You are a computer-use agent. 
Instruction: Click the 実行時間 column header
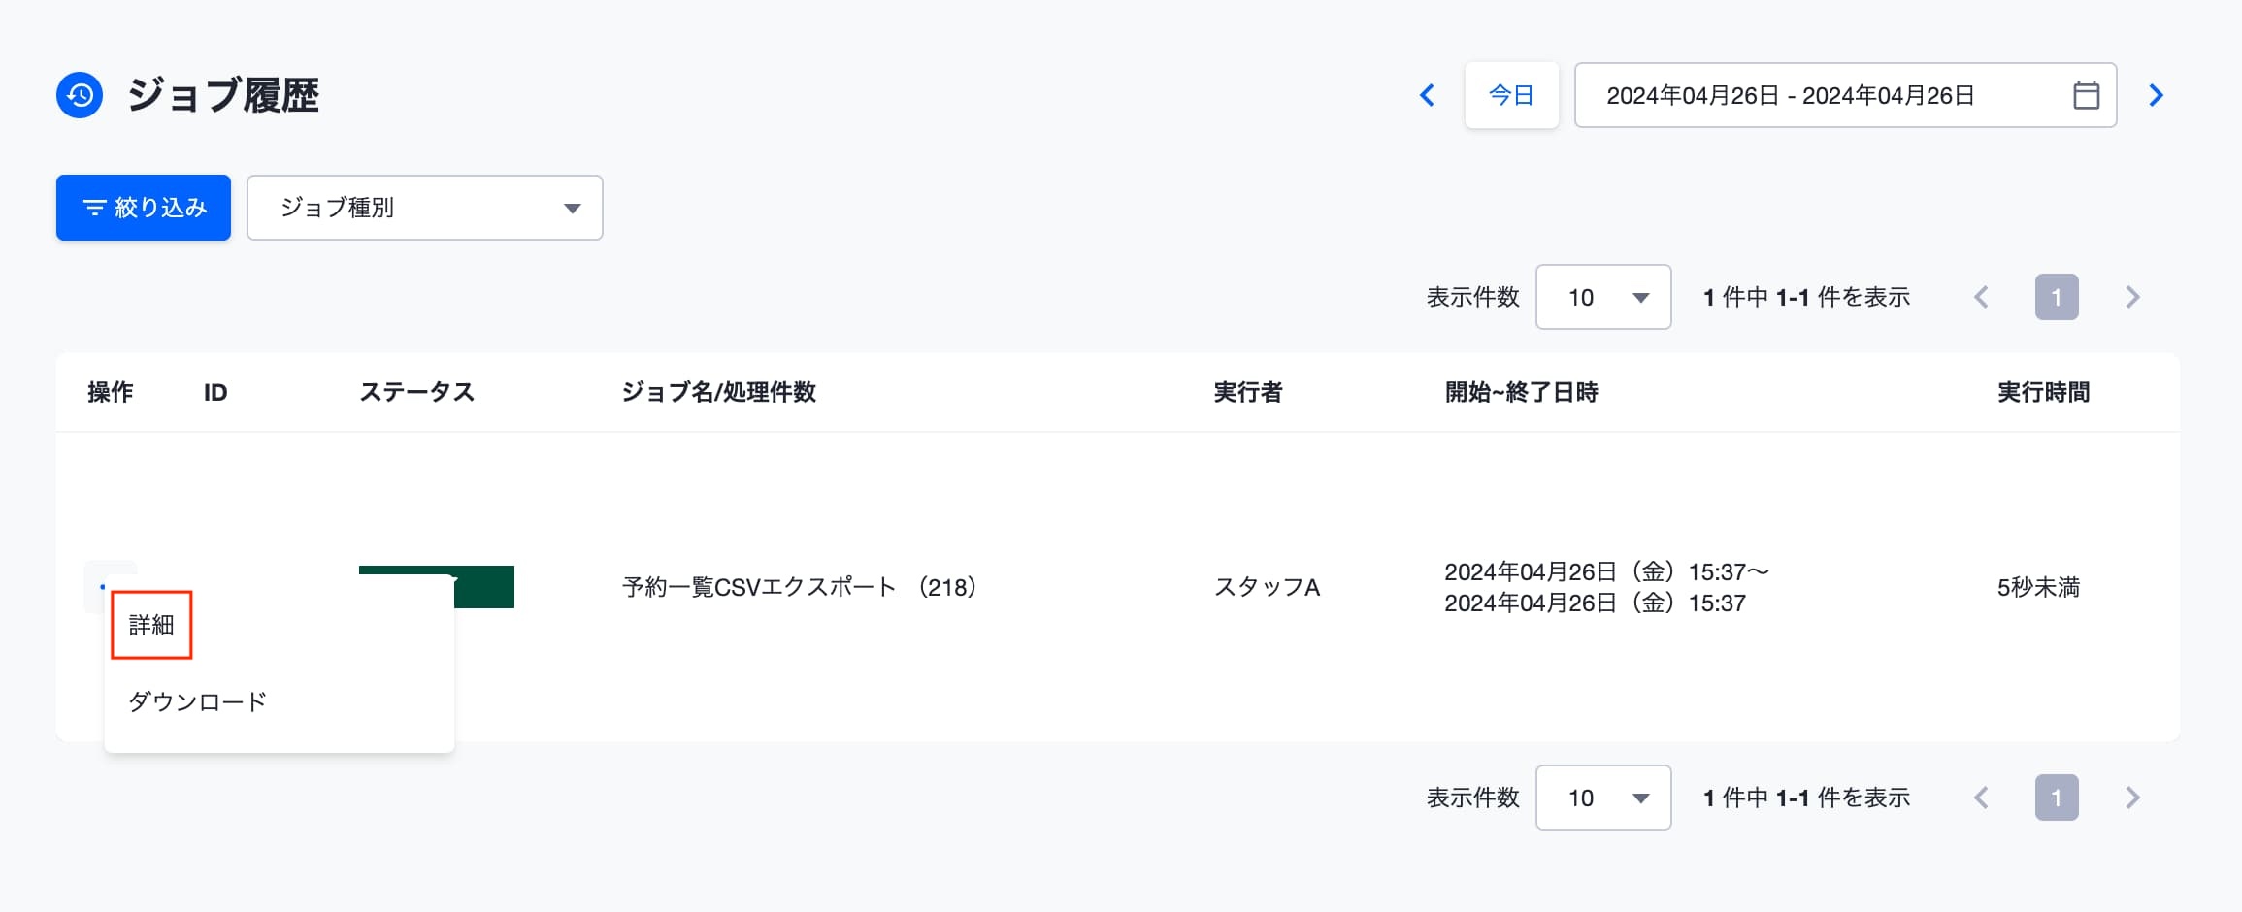point(2044,392)
